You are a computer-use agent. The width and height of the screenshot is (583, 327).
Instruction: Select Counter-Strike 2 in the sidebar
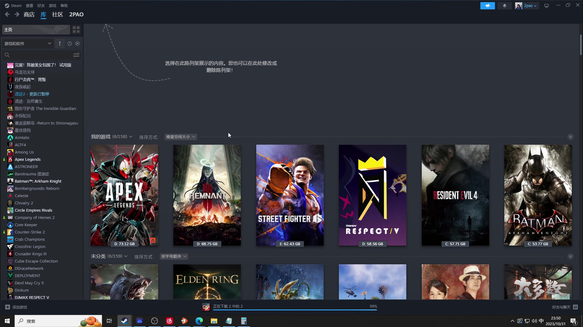click(30, 232)
